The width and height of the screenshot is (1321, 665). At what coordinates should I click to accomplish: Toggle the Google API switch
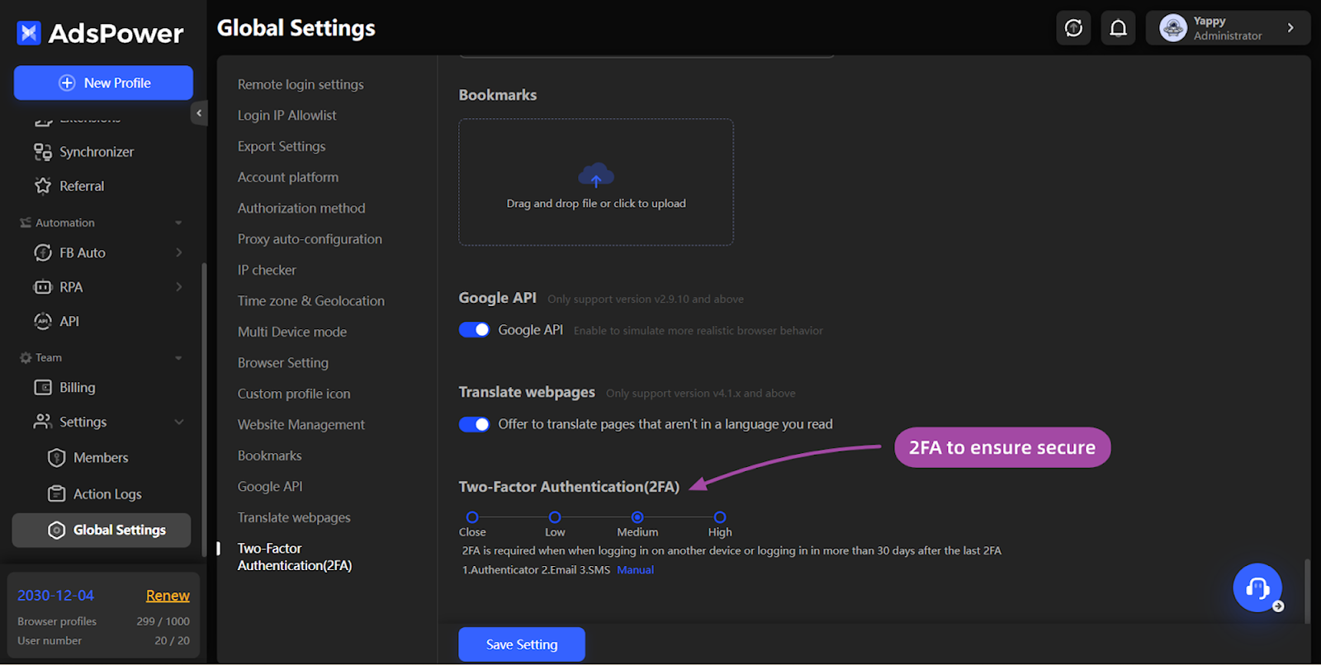click(x=474, y=330)
